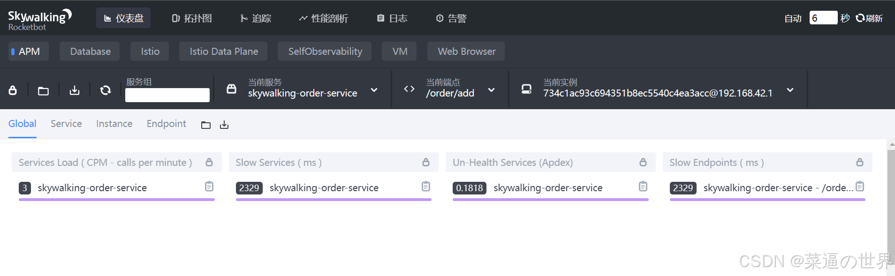Select the Istio dashboard
Image resolution: width=895 pixels, height=276 pixels.
pos(150,52)
